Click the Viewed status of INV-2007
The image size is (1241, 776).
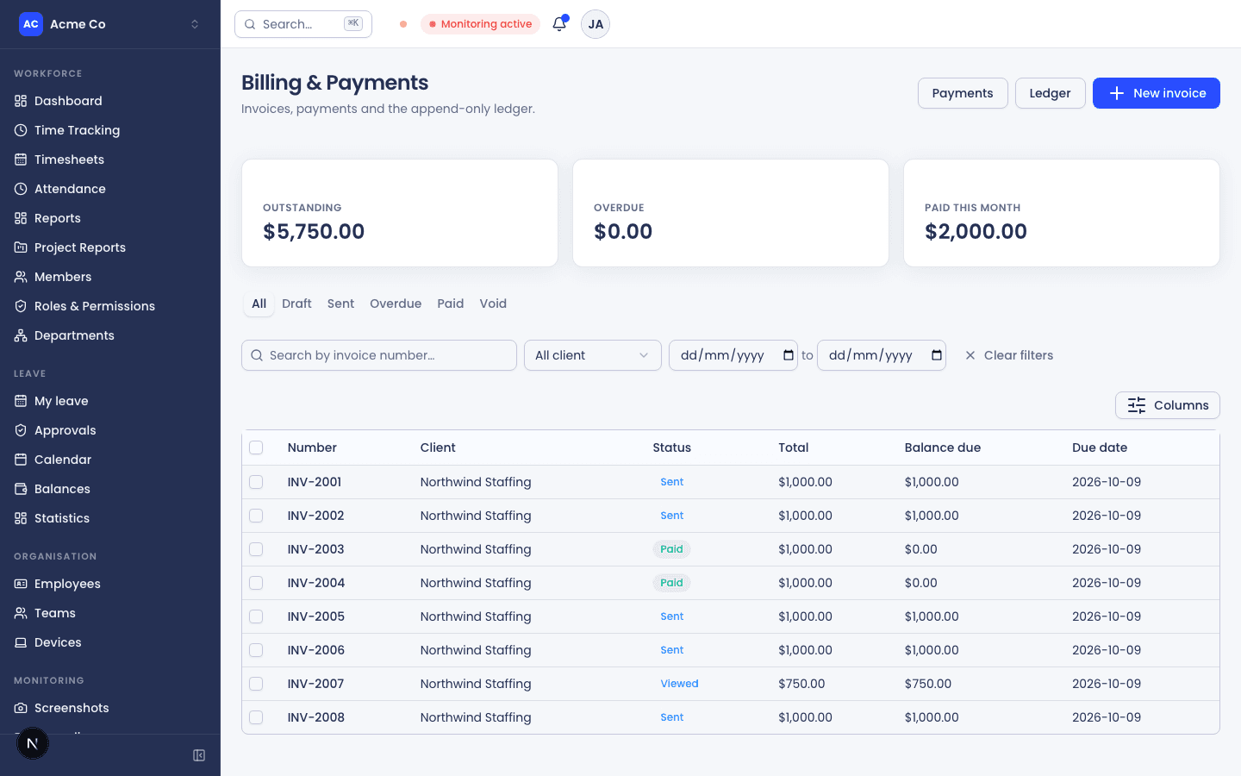coord(680,684)
